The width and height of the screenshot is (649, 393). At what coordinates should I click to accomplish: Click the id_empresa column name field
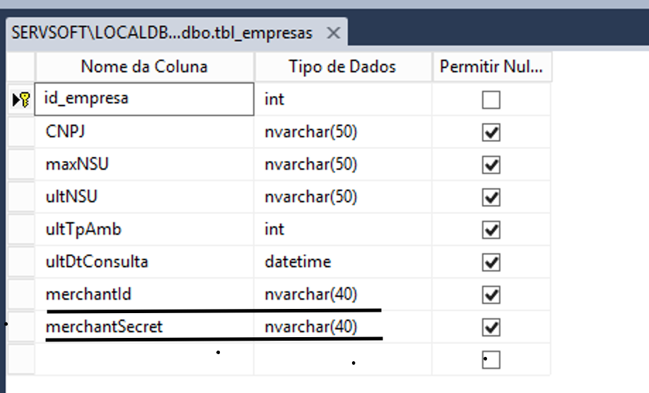(145, 99)
